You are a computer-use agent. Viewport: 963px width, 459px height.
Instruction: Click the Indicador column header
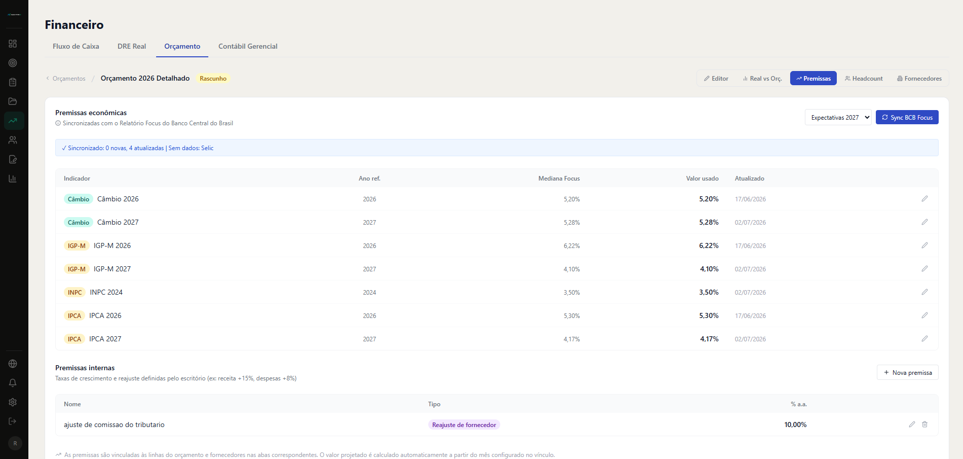pyautogui.click(x=77, y=179)
